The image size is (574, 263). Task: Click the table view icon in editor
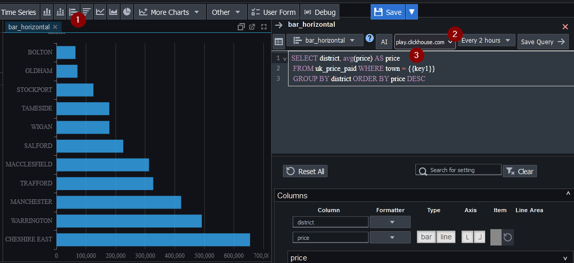click(x=279, y=42)
